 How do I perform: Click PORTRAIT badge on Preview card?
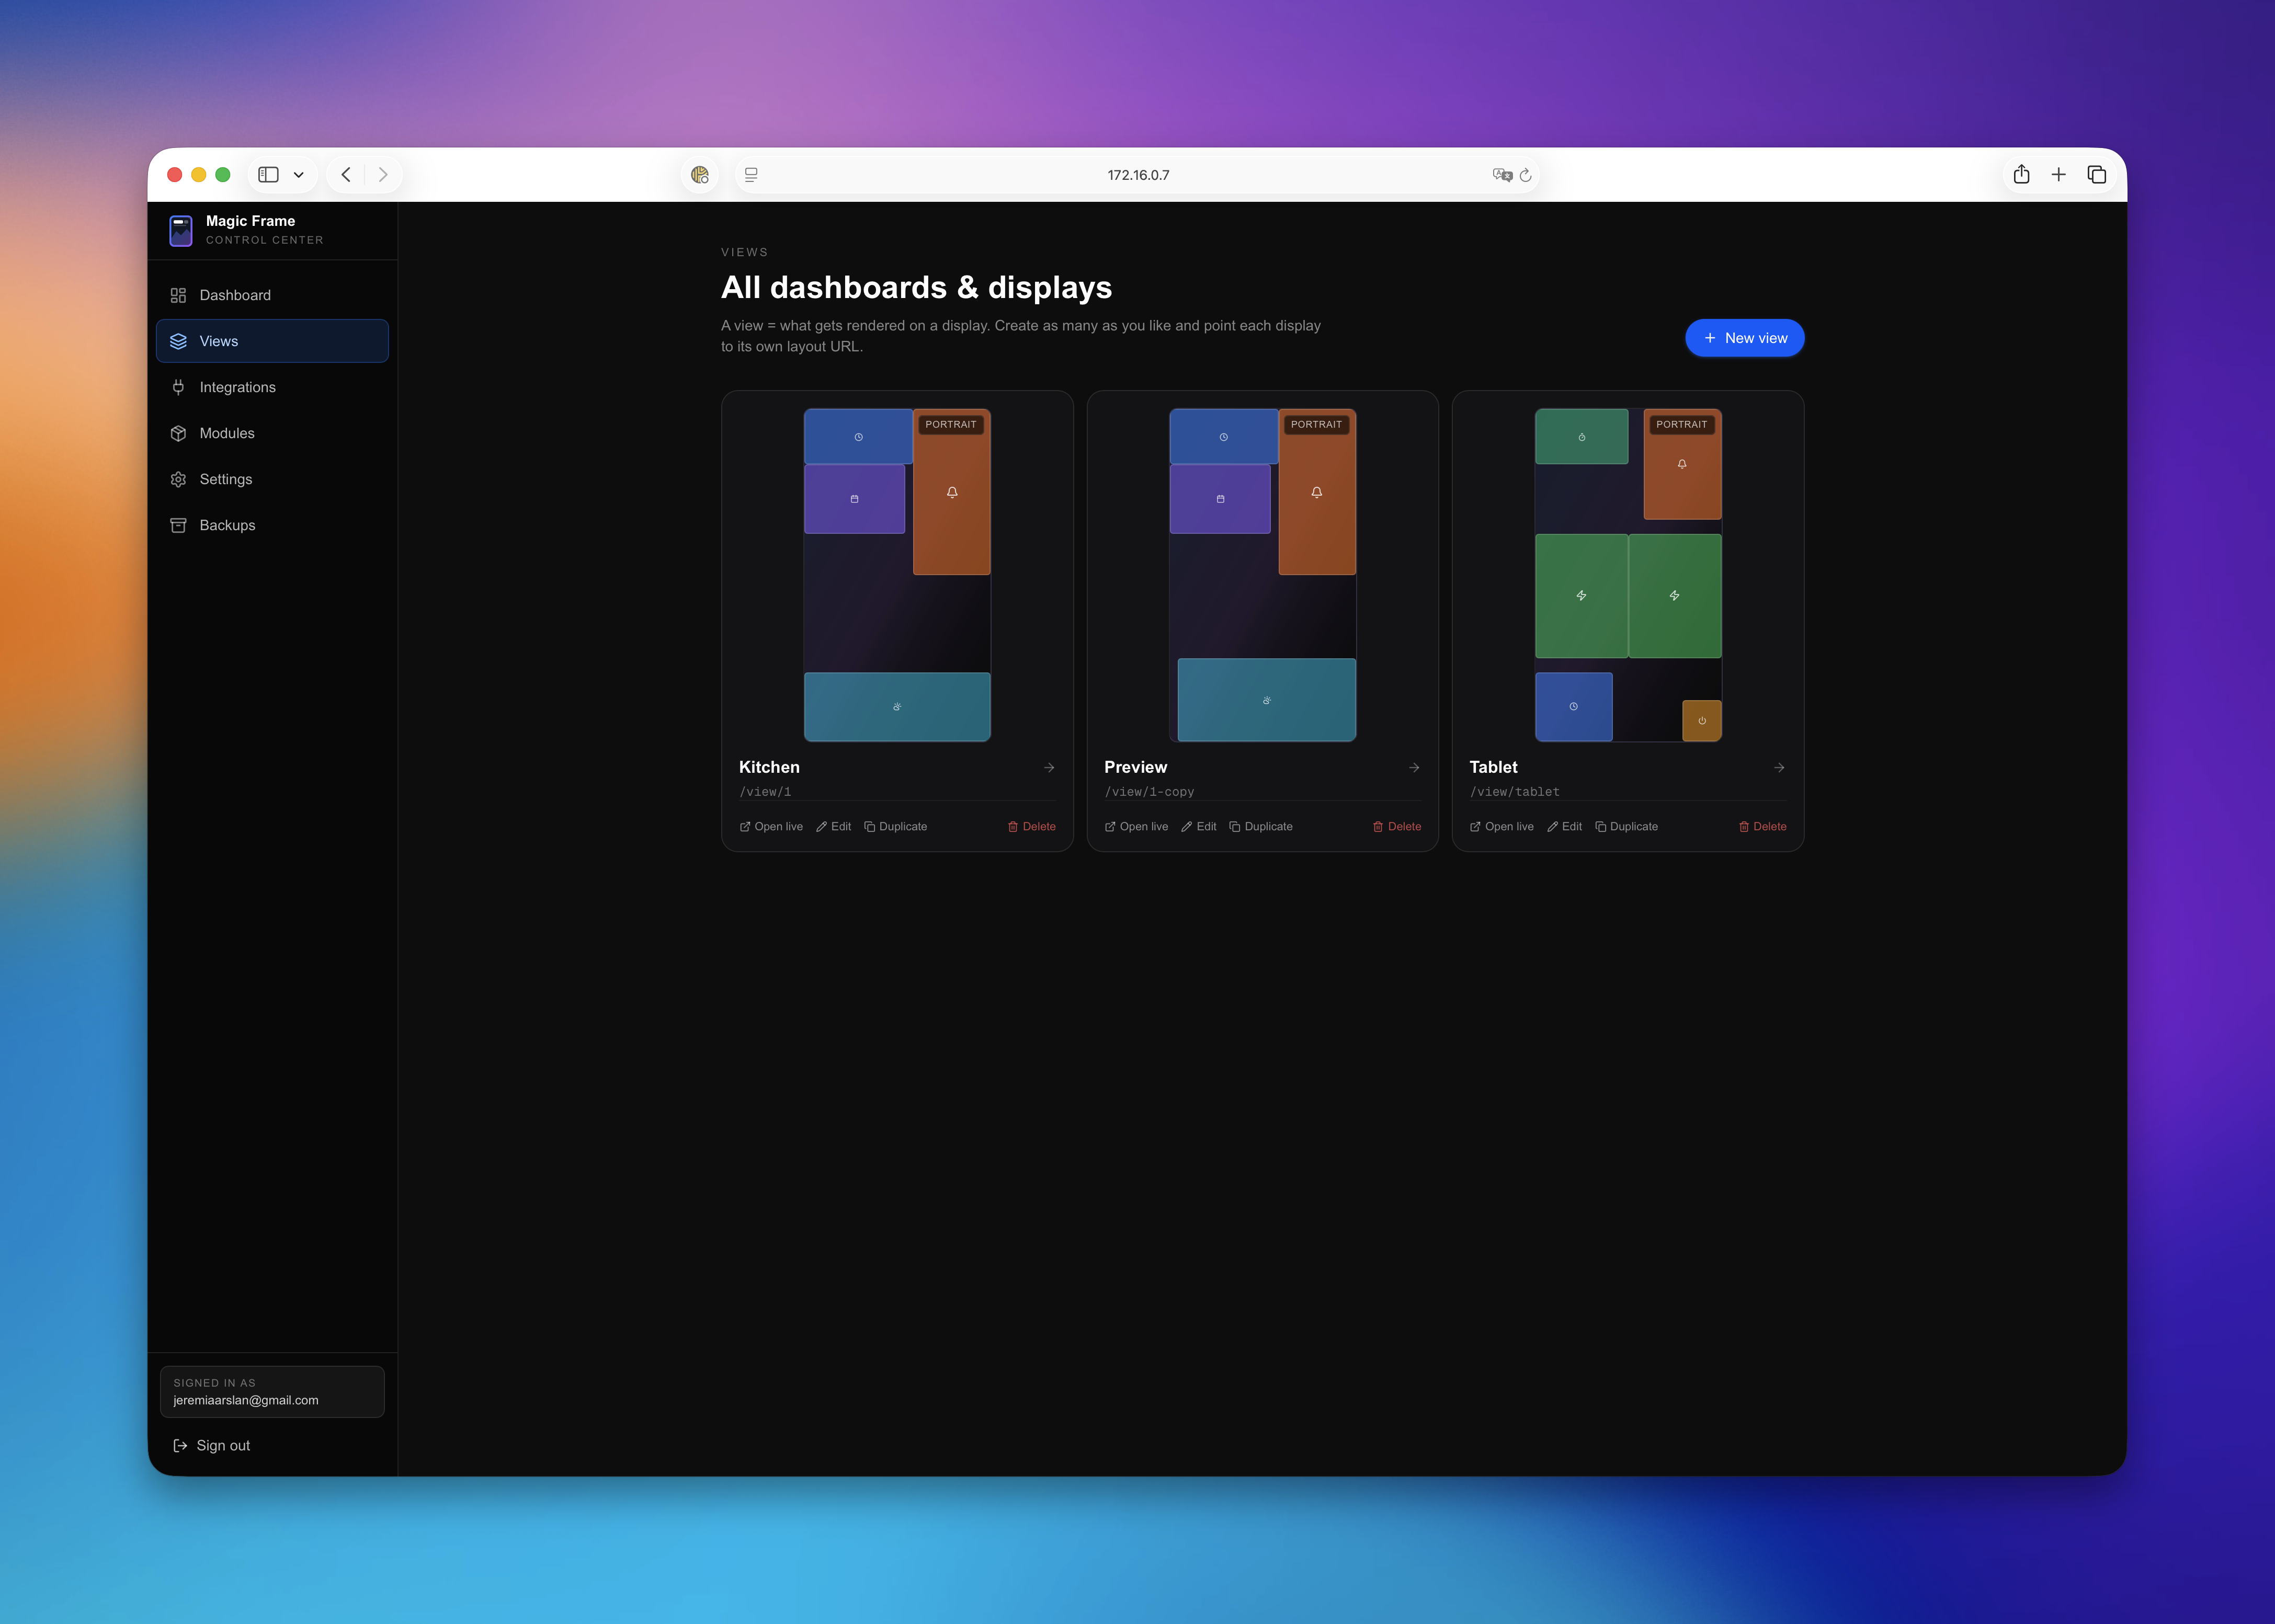[x=1316, y=424]
